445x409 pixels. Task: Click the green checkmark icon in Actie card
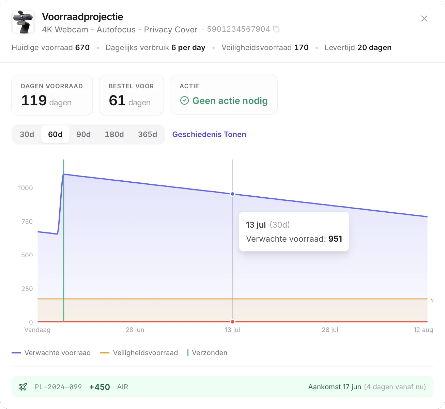coord(184,101)
